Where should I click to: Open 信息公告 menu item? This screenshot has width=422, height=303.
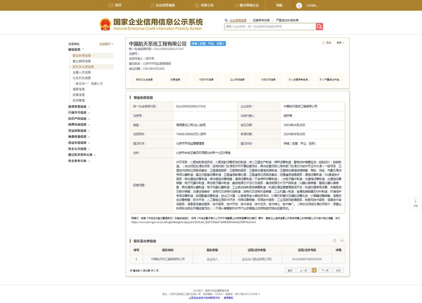(x=207, y=5)
